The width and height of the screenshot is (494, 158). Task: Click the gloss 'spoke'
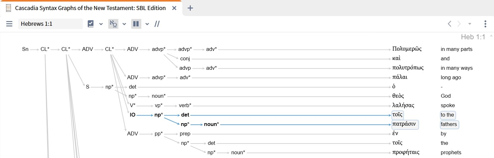point(448,106)
